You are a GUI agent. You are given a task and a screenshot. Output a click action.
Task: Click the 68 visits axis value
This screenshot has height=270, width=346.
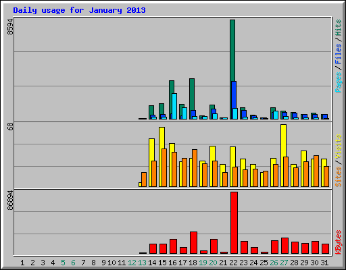coord(10,126)
